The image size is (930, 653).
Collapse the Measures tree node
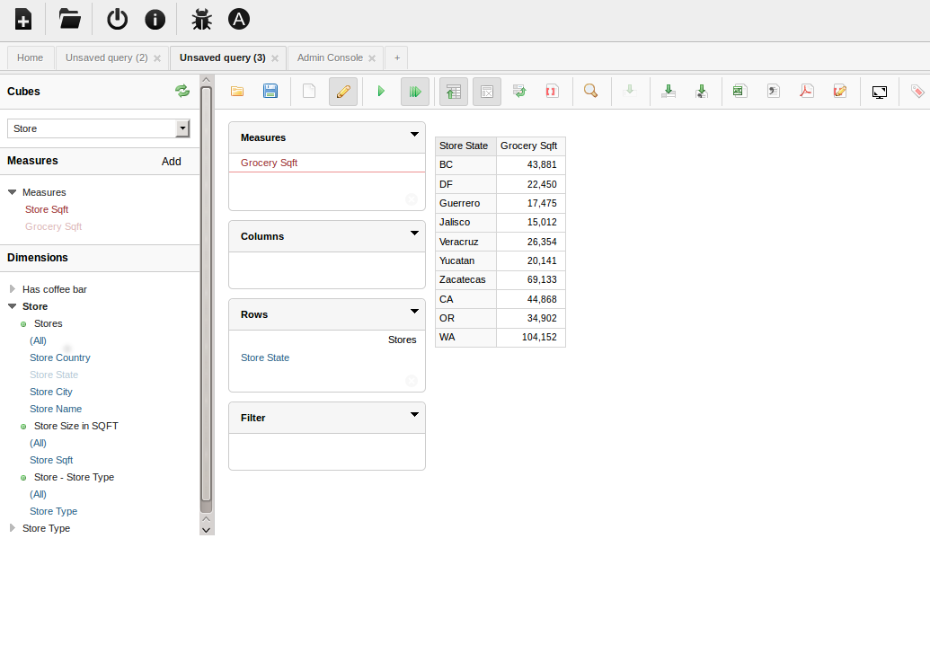click(x=12, y=192)
